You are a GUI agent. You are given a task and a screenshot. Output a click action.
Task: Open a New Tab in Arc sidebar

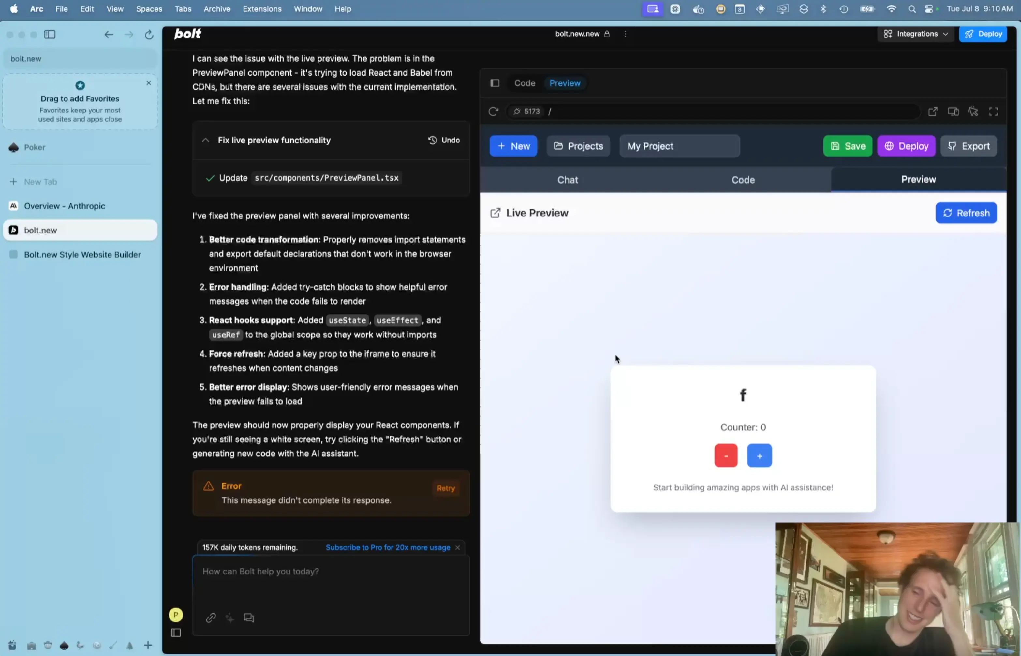80,182
